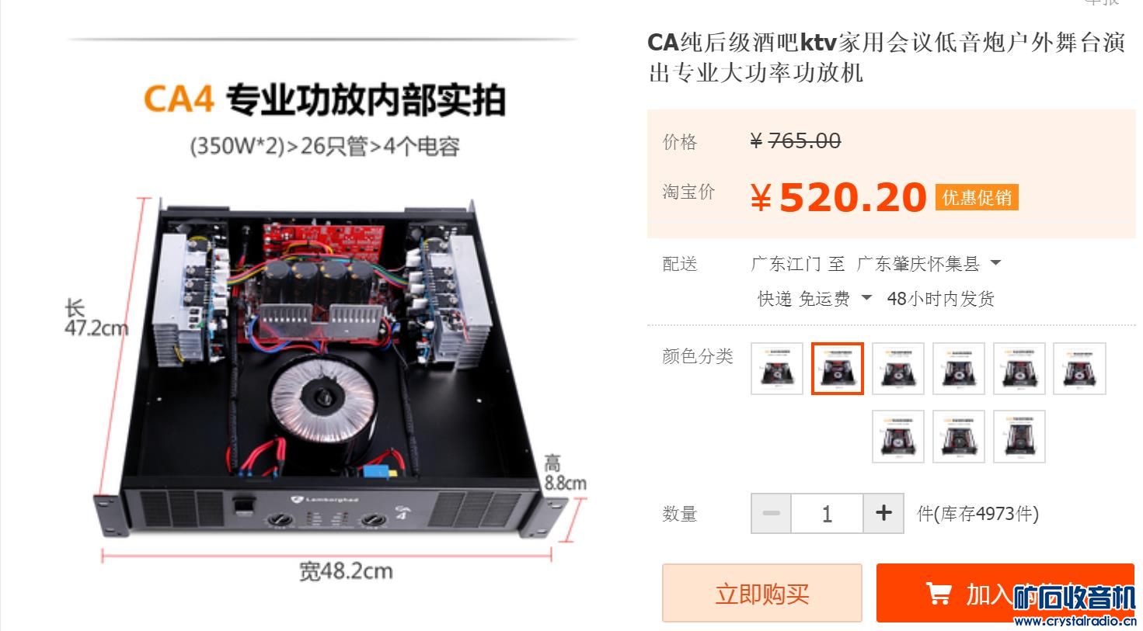Click the plus quantity increase button
Viewport: 1143px width, 631px height.
tap(883, 513)
